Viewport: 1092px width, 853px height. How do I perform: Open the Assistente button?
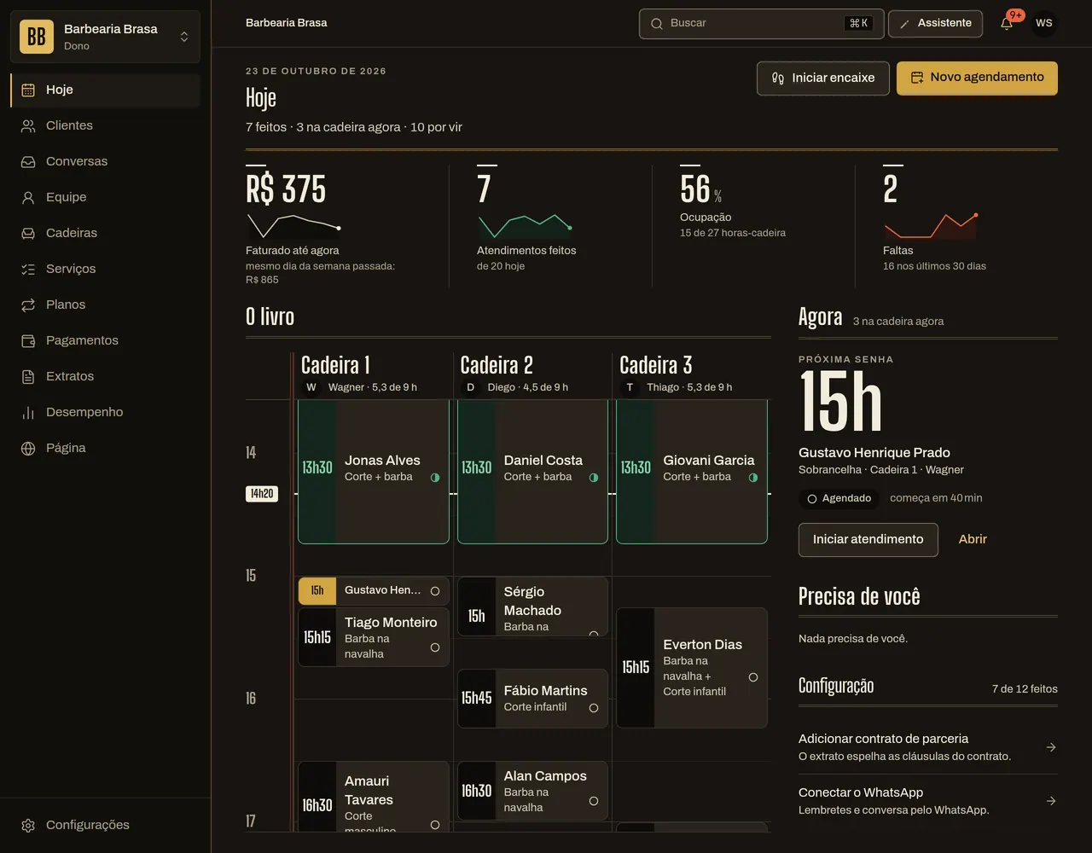tap(935, 23)
